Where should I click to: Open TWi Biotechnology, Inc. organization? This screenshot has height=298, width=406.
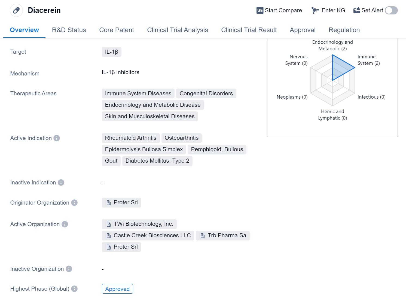(x=139, y=224)
